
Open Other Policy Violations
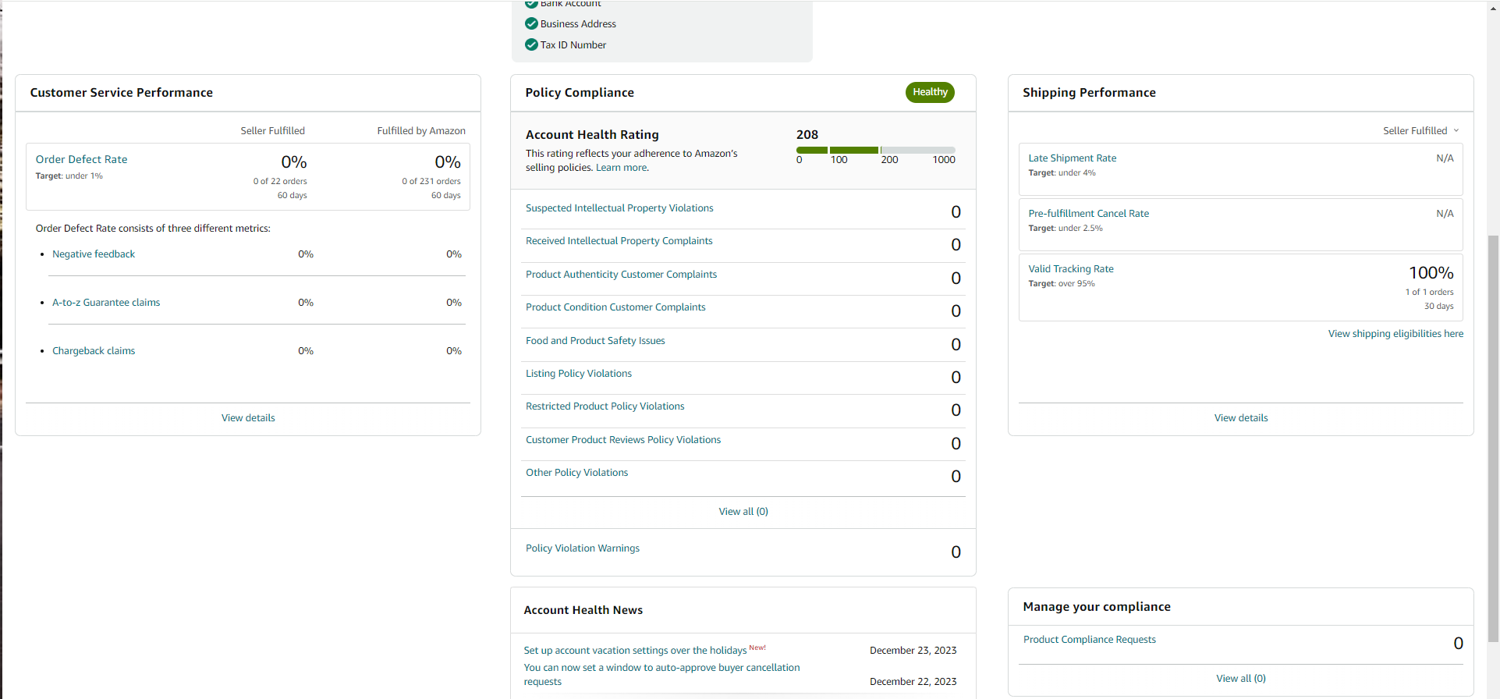(x=576, y=473)
